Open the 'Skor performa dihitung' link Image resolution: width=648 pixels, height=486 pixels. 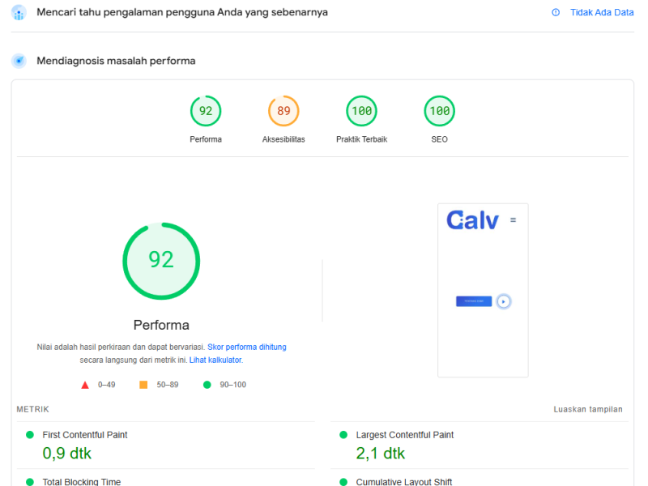[246, 347]
